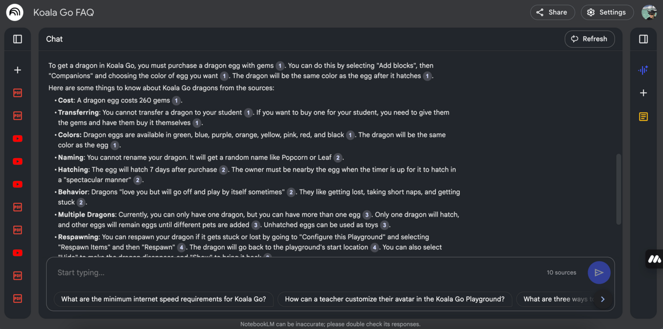Open the first YouTube source icon

[x=17, y=139]
